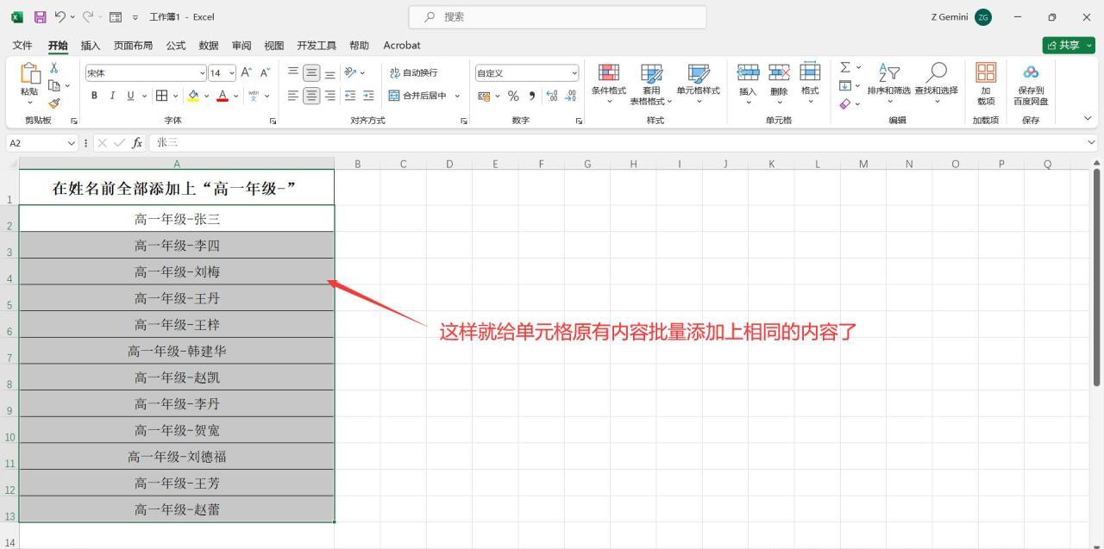The width and height of the screenshot is (1104, 549).
Task: Switch to the 公式 tab
Action: (x=176, y=45)
